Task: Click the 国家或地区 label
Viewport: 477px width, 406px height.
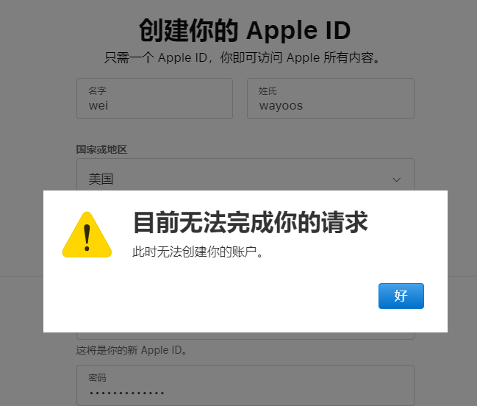Action: pyautogui.click(x=101, y=149)
